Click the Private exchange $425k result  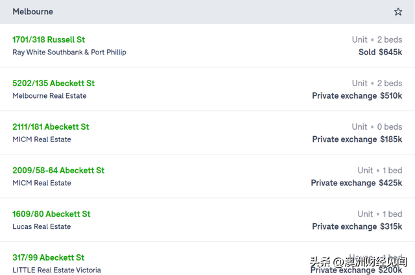point(357,183)
